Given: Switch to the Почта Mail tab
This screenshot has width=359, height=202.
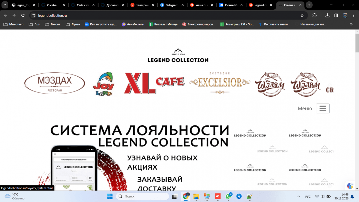Looking at the screenshot, I should [x=231, y=5].
